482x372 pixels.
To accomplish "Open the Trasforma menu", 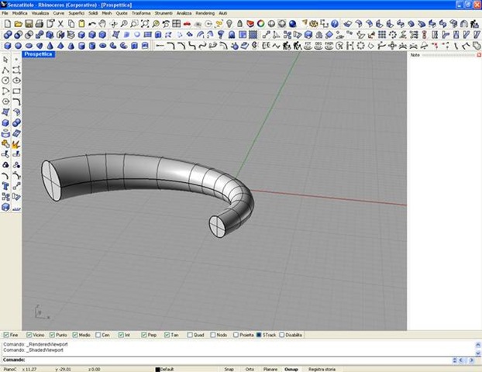I will coord(142,13).
